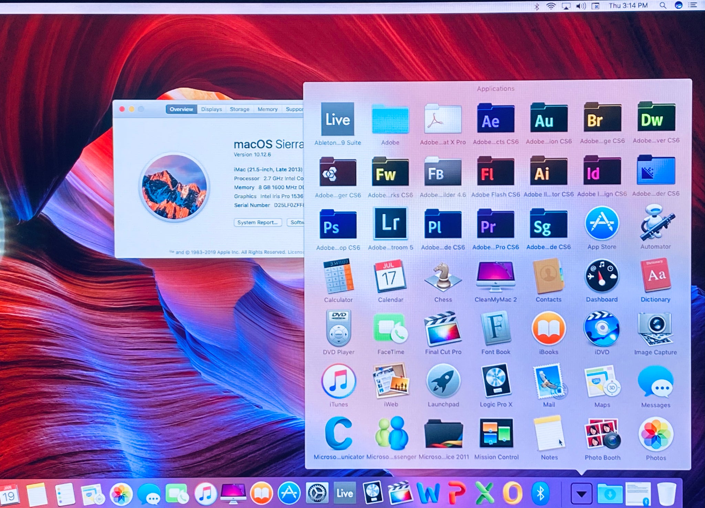Screen dimensions: 705x508
Task: Show menu bar clock Thu 3:14 PM
Action: click(x=628, y=6)
